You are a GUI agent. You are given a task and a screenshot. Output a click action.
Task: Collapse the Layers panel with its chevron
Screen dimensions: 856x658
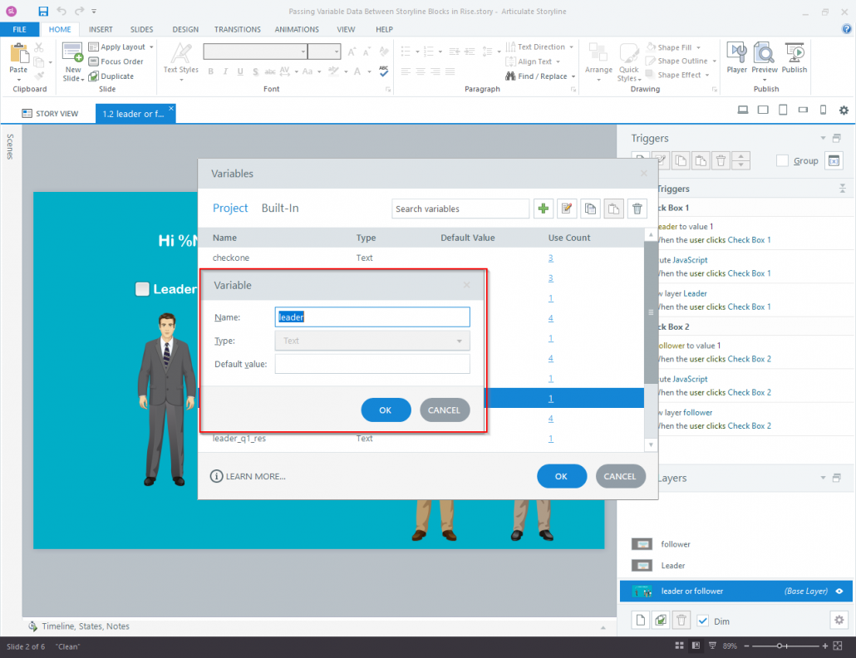[x=823, y=478]
